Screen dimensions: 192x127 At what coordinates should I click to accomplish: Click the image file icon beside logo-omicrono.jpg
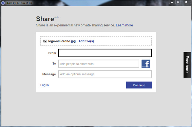tap(45, 41)
